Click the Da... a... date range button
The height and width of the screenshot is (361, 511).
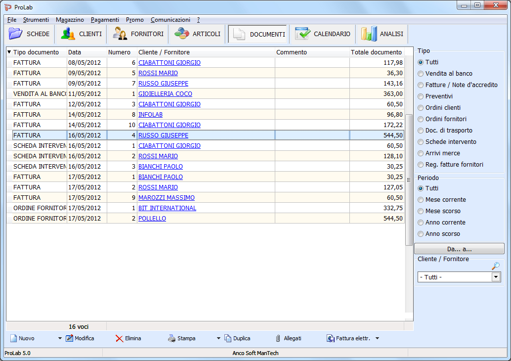[x=459, y=249]
